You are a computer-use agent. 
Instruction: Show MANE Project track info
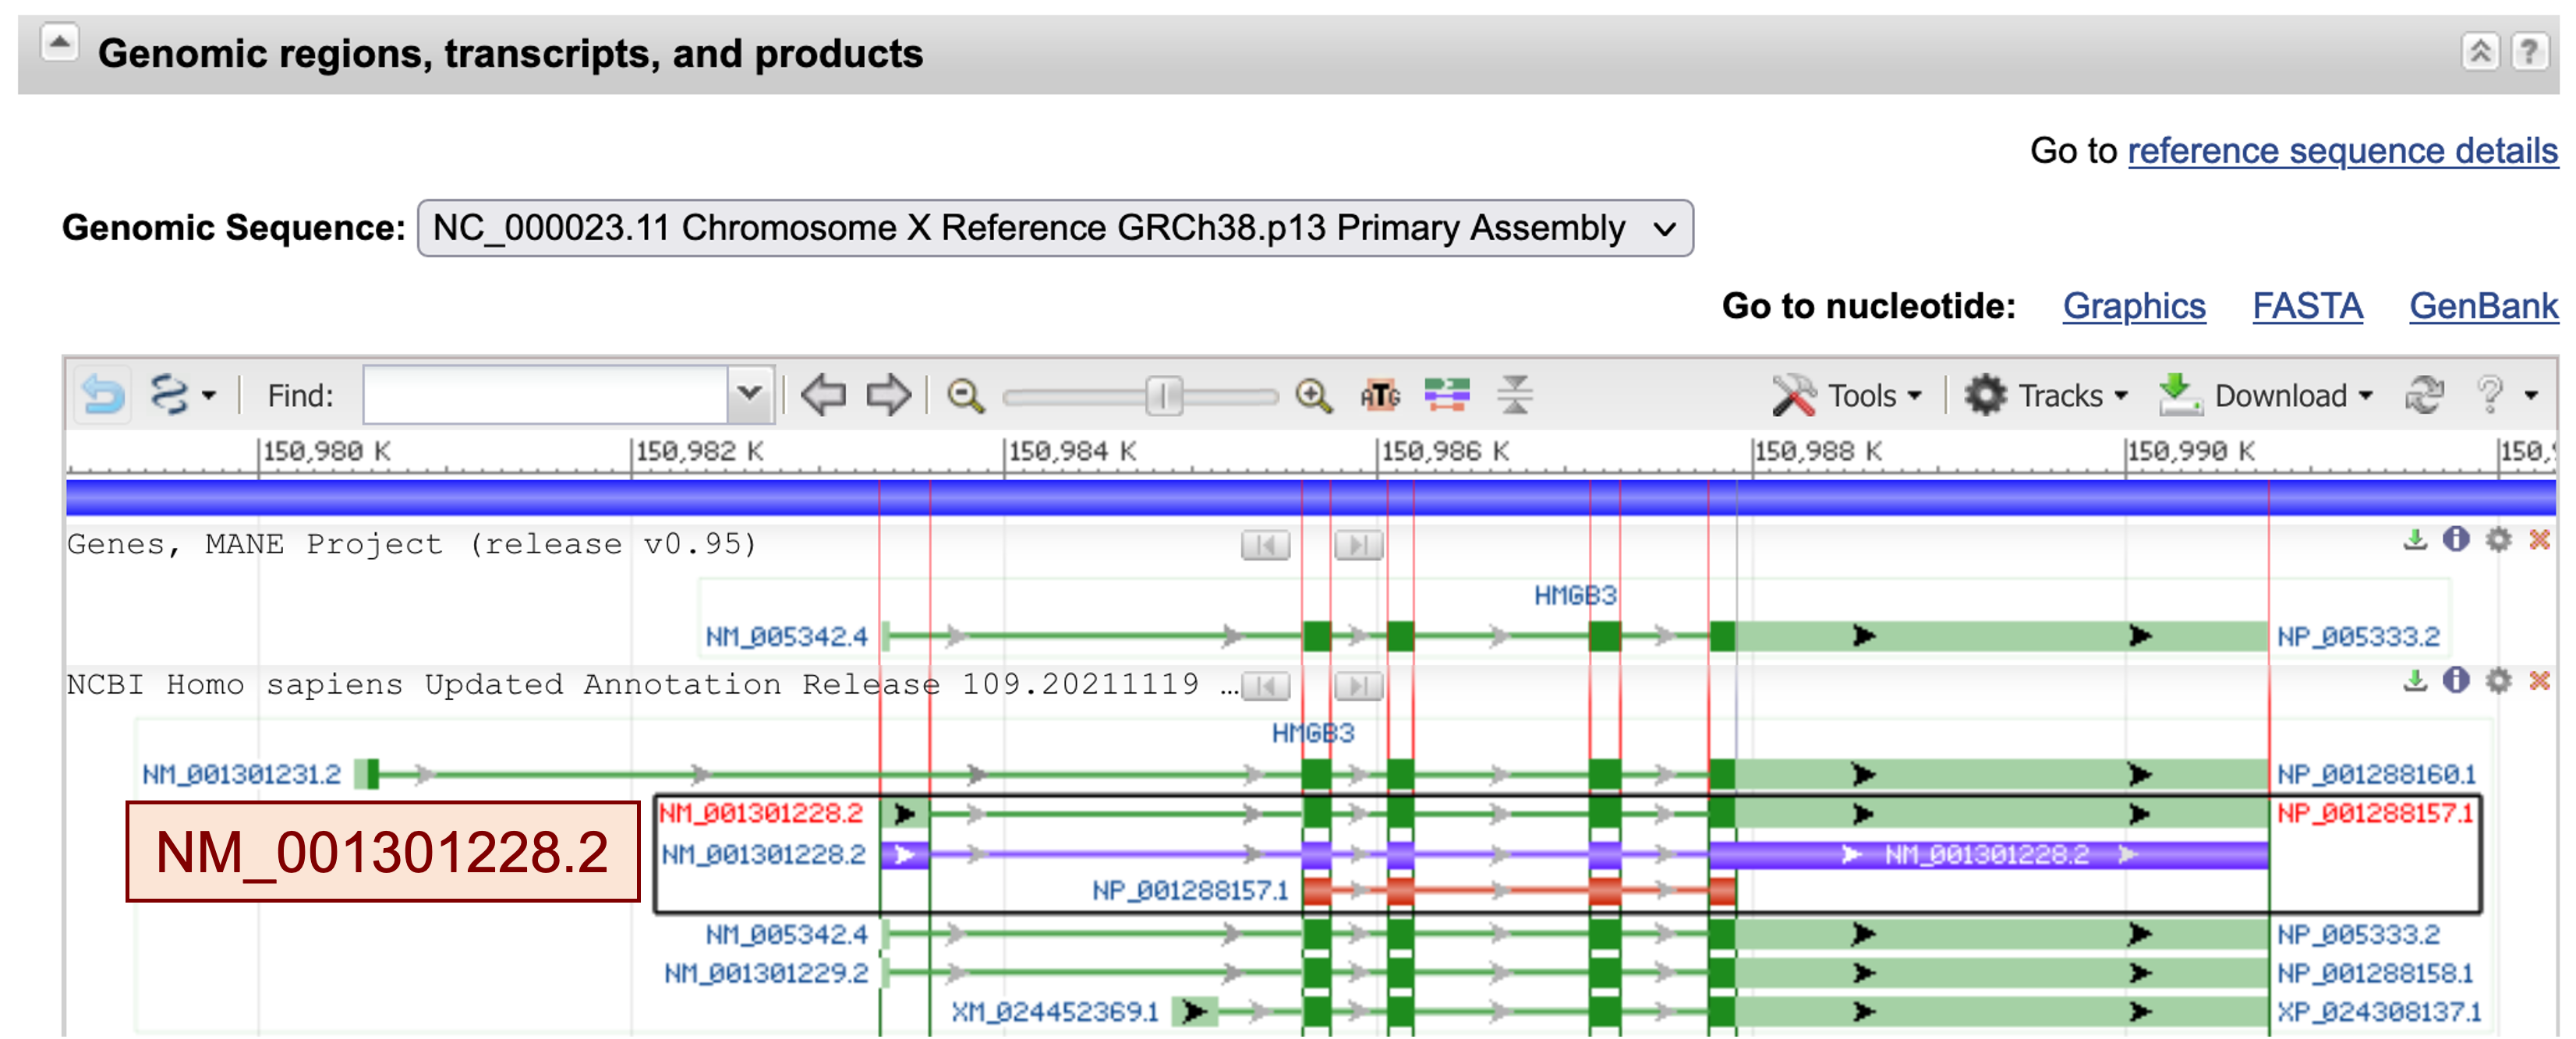pyautogui.click(x=2456, y=540)
